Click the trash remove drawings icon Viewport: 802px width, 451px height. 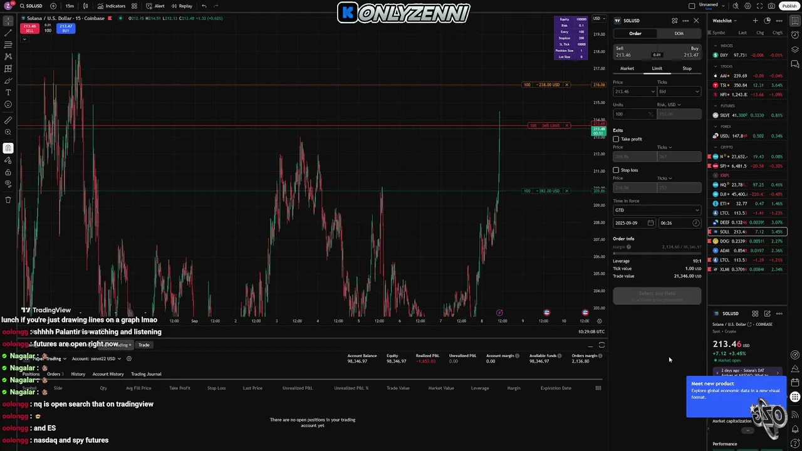tap(8, 200)
